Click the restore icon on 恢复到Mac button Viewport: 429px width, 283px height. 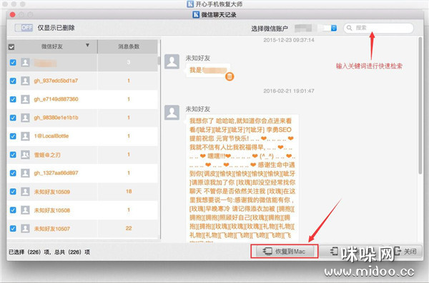(267, 251)
